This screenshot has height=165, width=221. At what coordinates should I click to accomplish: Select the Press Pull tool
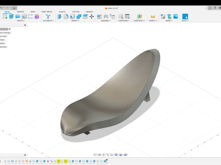tap(59, 16)
